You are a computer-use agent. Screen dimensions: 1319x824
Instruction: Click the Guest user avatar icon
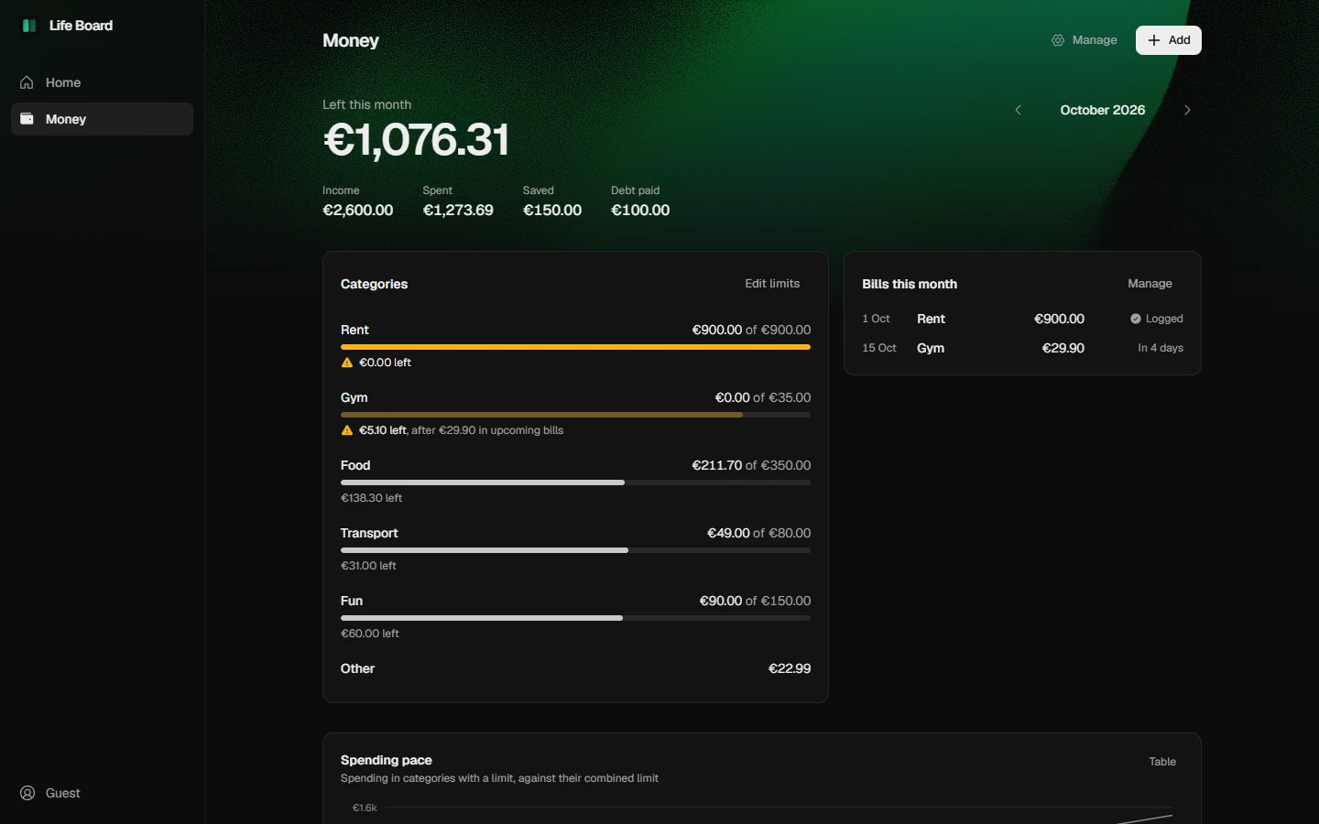coord(27,793)
